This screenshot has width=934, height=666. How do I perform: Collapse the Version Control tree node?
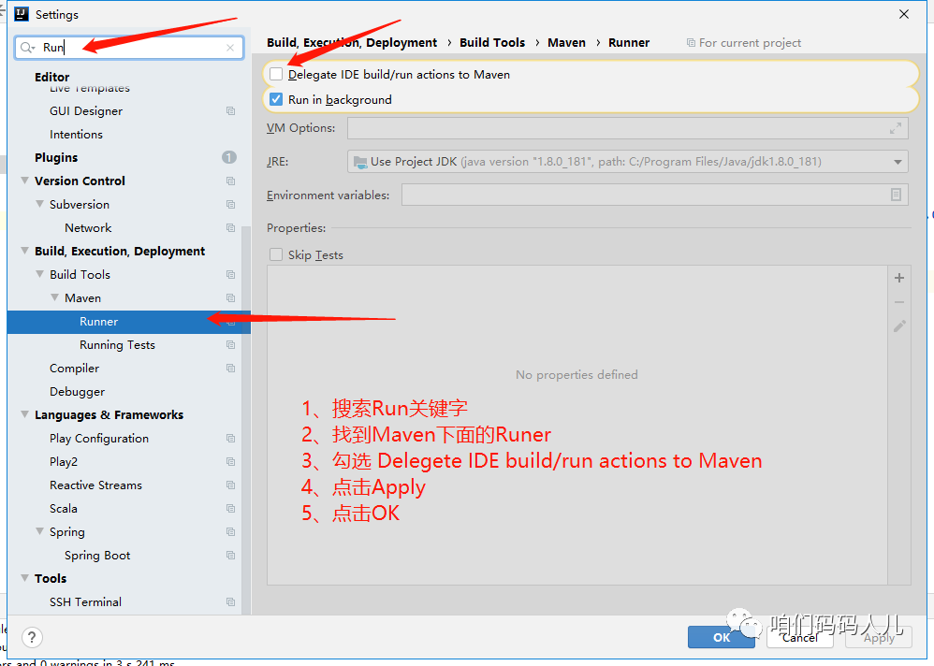(x=25, y=181)
